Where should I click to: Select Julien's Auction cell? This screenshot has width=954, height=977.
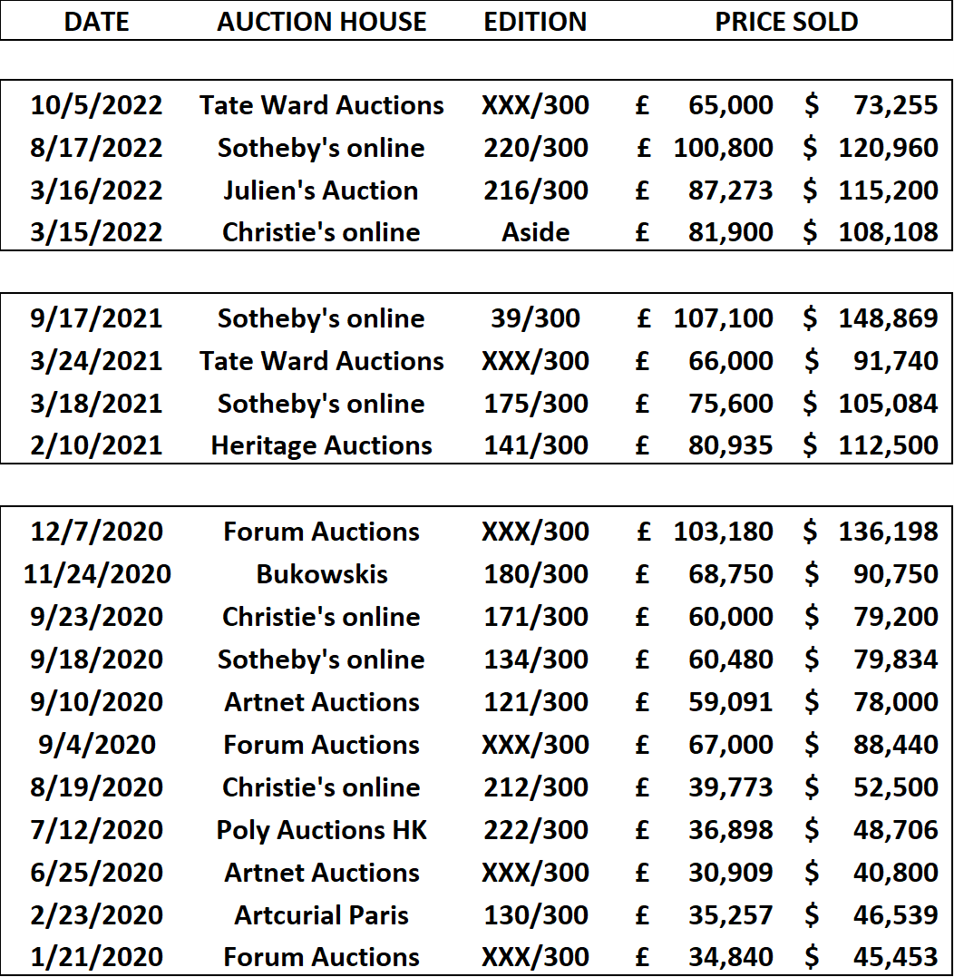[x=321, y=191]
